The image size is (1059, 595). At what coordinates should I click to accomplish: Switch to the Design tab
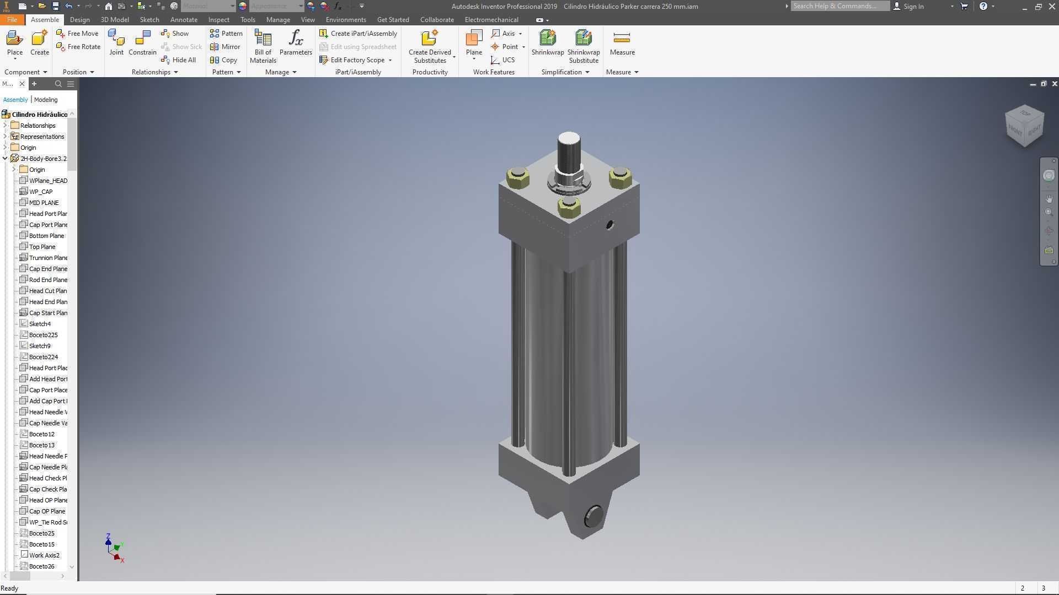(79, 19)
